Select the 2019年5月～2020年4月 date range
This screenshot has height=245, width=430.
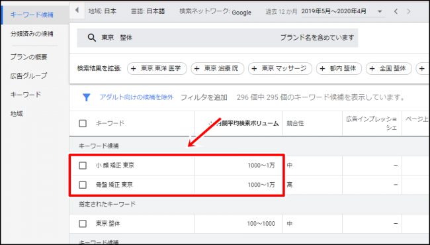click(333, 11)
